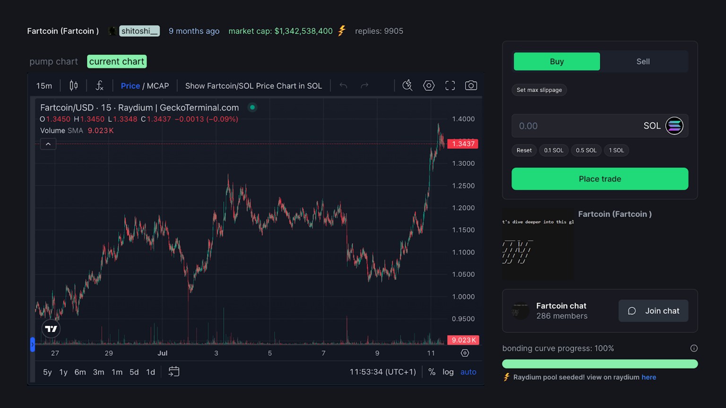Redo the chart action
The height and width of the screenshot is (408, 726).
coord(364,85)
